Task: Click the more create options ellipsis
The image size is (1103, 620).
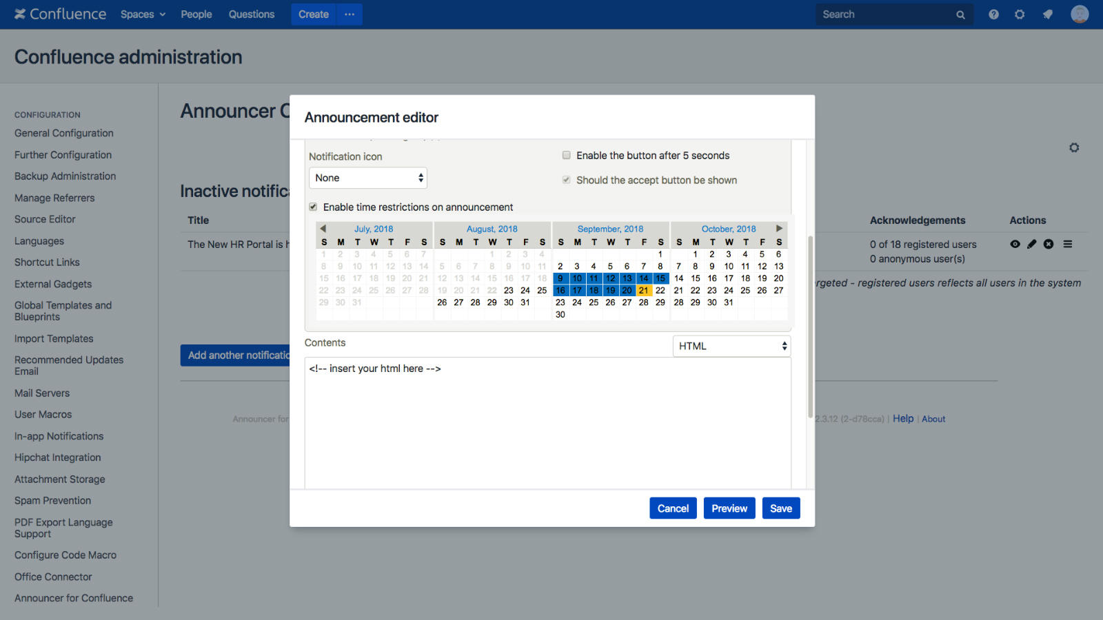Action: point(350,14)
